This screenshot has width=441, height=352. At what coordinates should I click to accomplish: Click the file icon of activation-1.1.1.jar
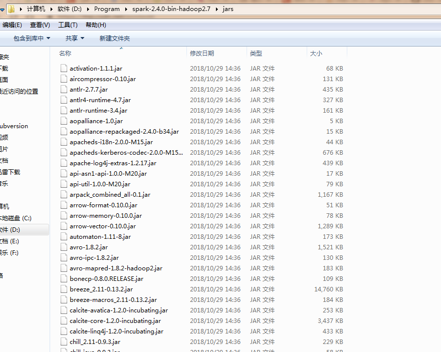pyautogui.click(x=64, y=68)
